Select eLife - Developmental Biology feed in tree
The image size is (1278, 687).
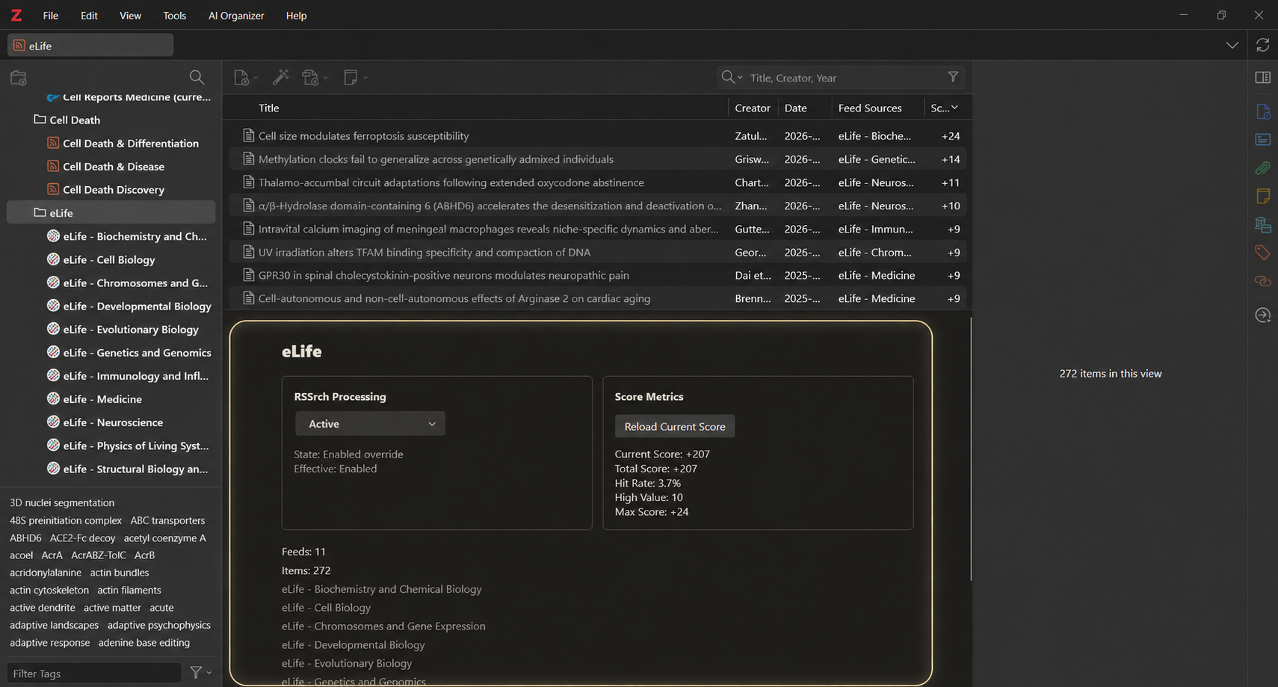click(111, 306)
